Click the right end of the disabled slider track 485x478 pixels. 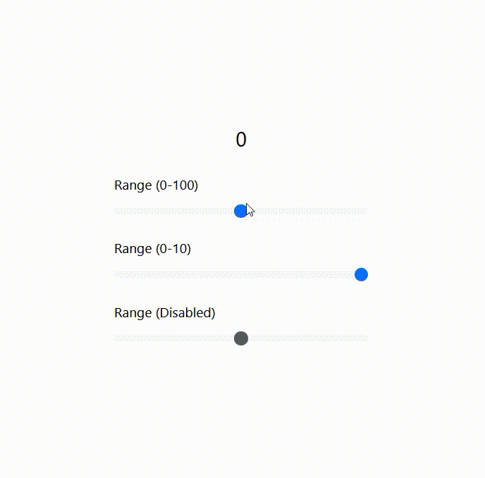tap(365, 338)
